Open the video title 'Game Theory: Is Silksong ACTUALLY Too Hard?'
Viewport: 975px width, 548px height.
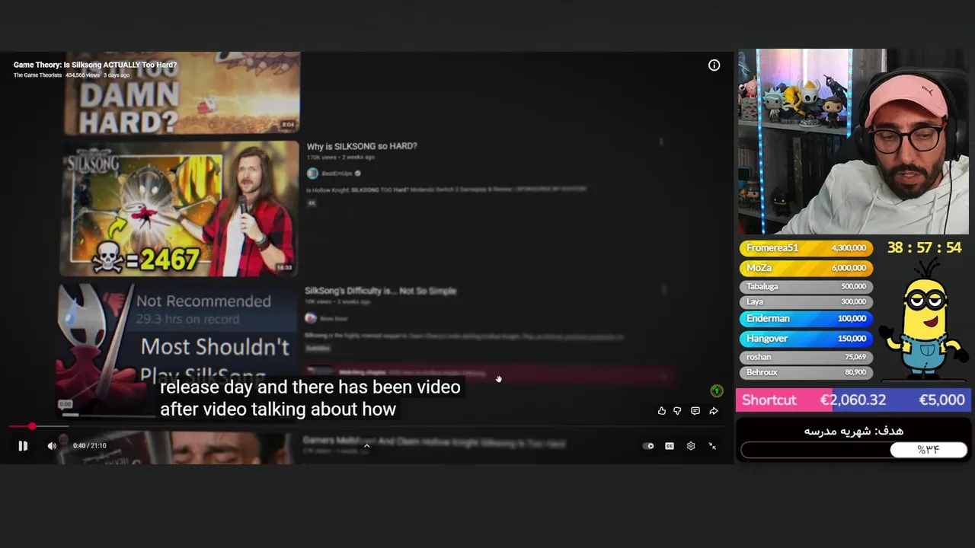click(x=95, y=65)
